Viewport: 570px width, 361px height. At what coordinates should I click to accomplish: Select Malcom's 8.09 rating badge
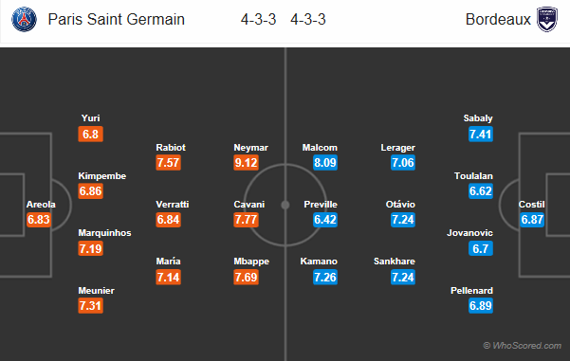pyautogui.click(x=325, y=162)
